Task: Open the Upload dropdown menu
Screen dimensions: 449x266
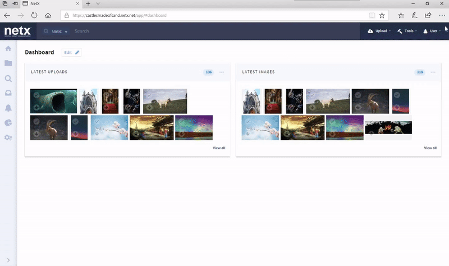Action: 379,31
